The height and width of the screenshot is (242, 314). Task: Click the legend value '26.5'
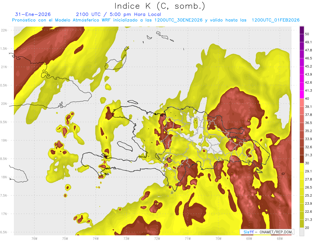309,187
